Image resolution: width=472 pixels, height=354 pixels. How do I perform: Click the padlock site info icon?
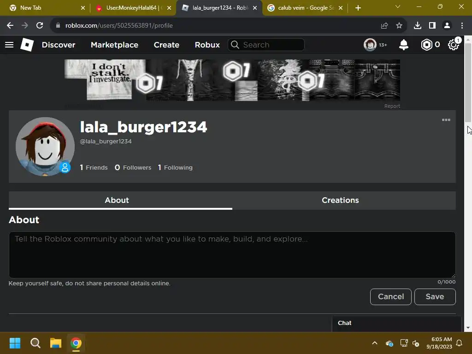[x=58, y=26]
